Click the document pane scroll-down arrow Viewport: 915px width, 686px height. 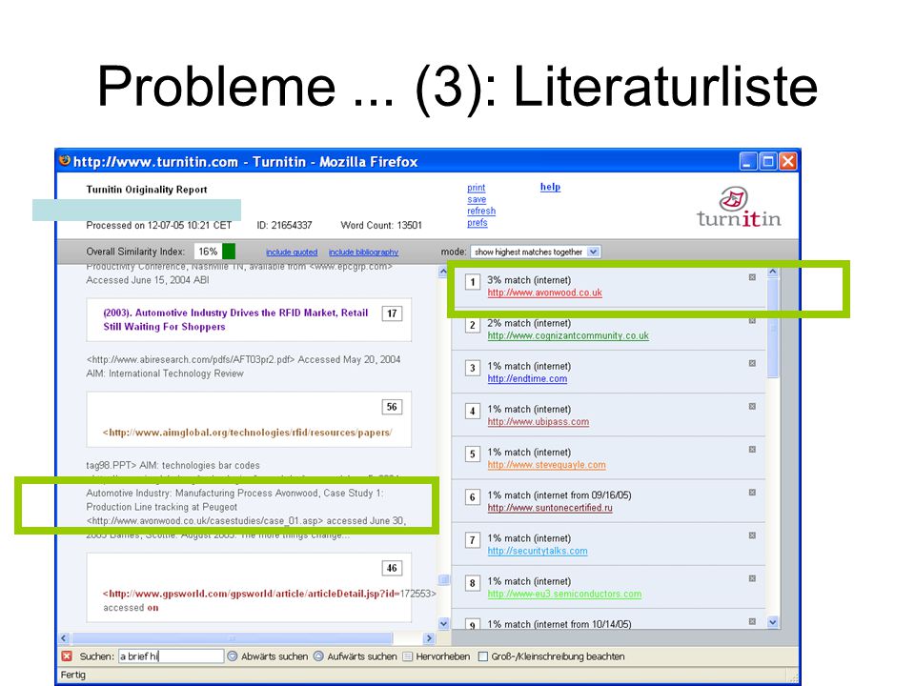click(443, 623)
